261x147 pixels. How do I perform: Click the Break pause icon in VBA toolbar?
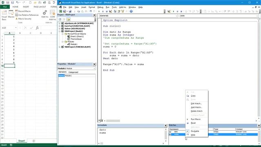click(x=103, y=11)
